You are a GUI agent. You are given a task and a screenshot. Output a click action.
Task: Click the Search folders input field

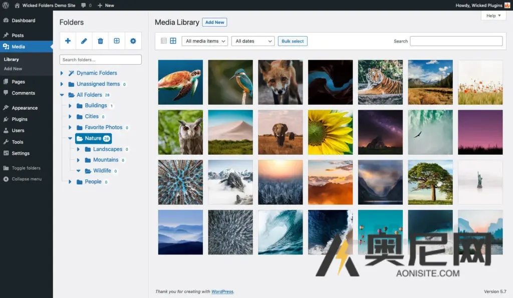[101, 60]
